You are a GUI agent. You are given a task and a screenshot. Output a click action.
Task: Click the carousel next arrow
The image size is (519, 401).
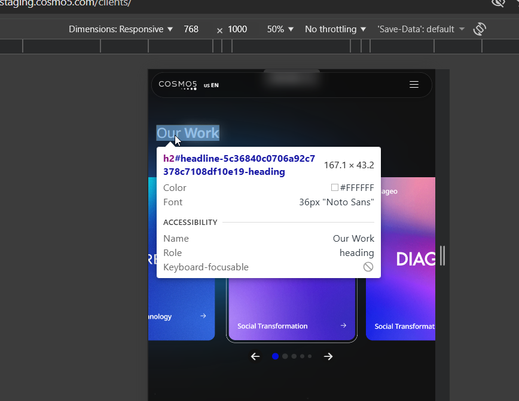click(328, 356)
